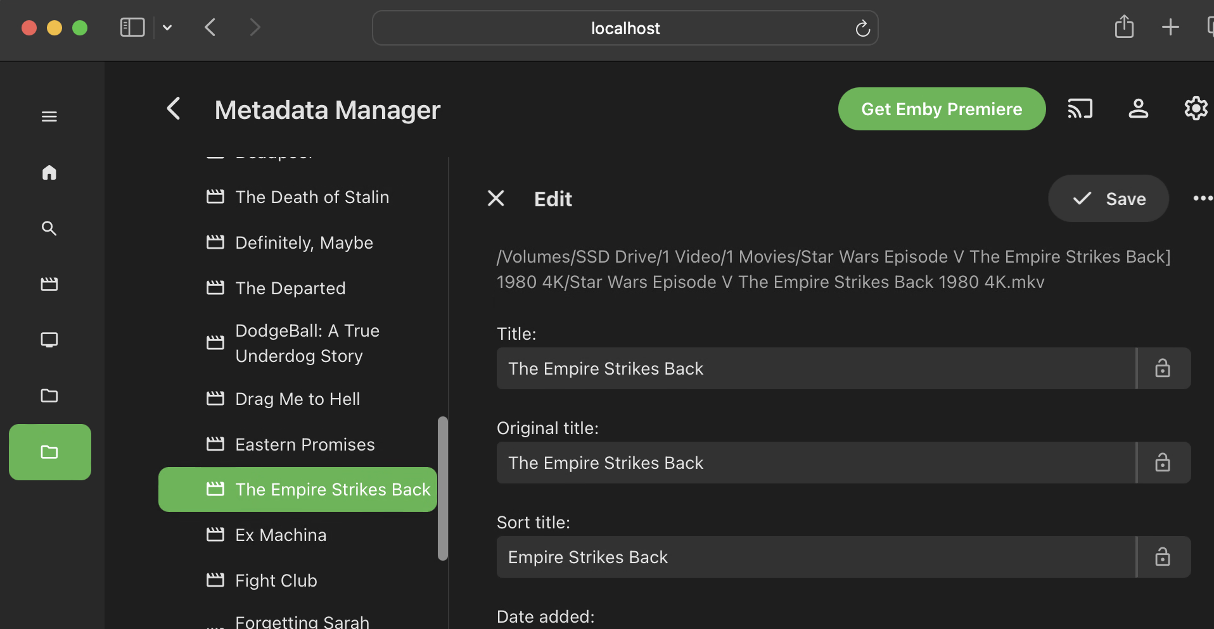Go back using Metadata Manager arrow
The image size is (1214, 629).
(x=174, y=109)
